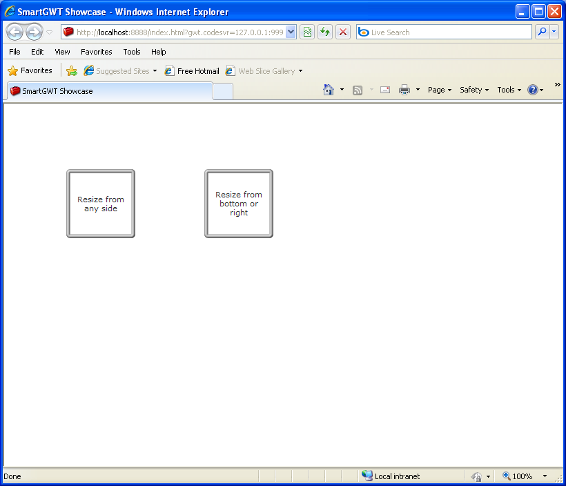Click the Protected Mode status icon

[x=476, y=476]
